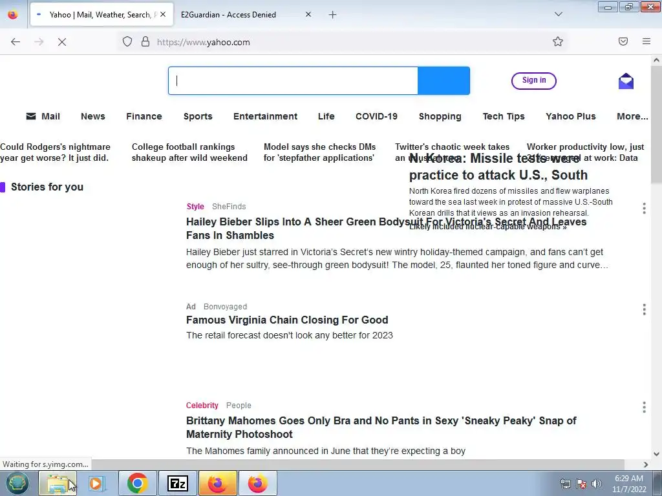
Task: Click the Celebrity category label
Action: click(x=202, y=406)
